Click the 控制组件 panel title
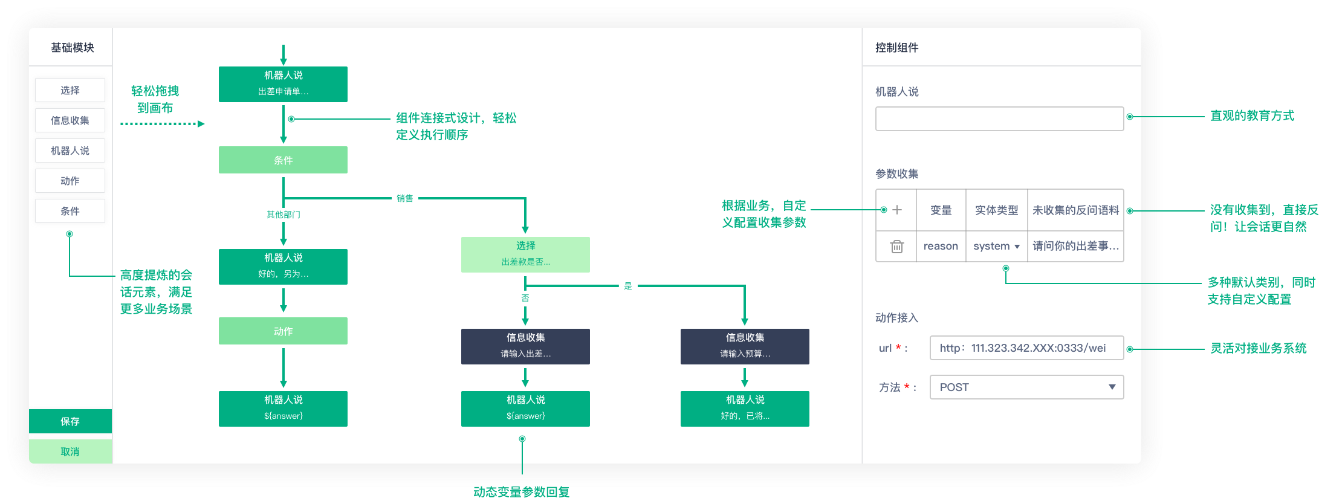 897,48
